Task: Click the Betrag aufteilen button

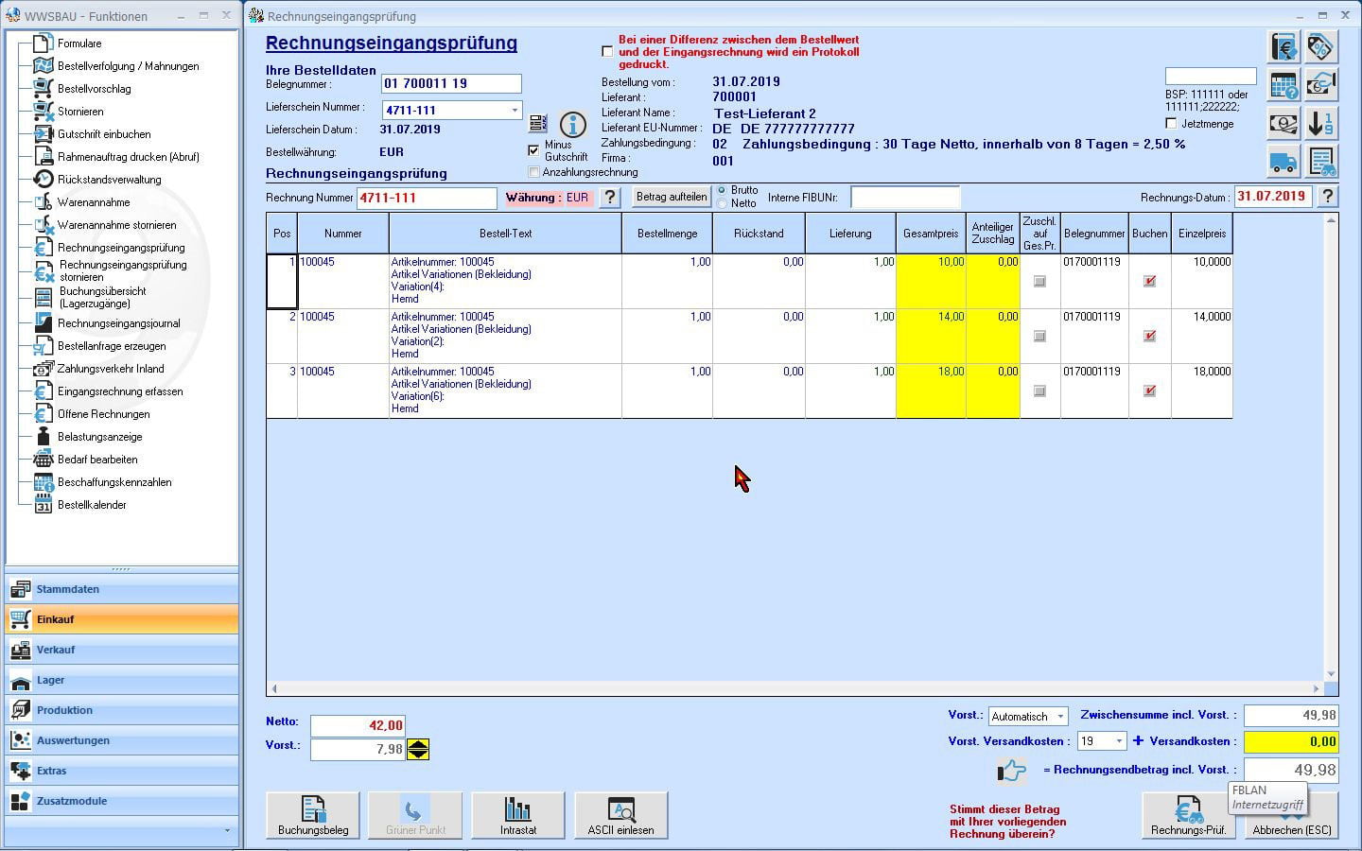Action: 672,197
